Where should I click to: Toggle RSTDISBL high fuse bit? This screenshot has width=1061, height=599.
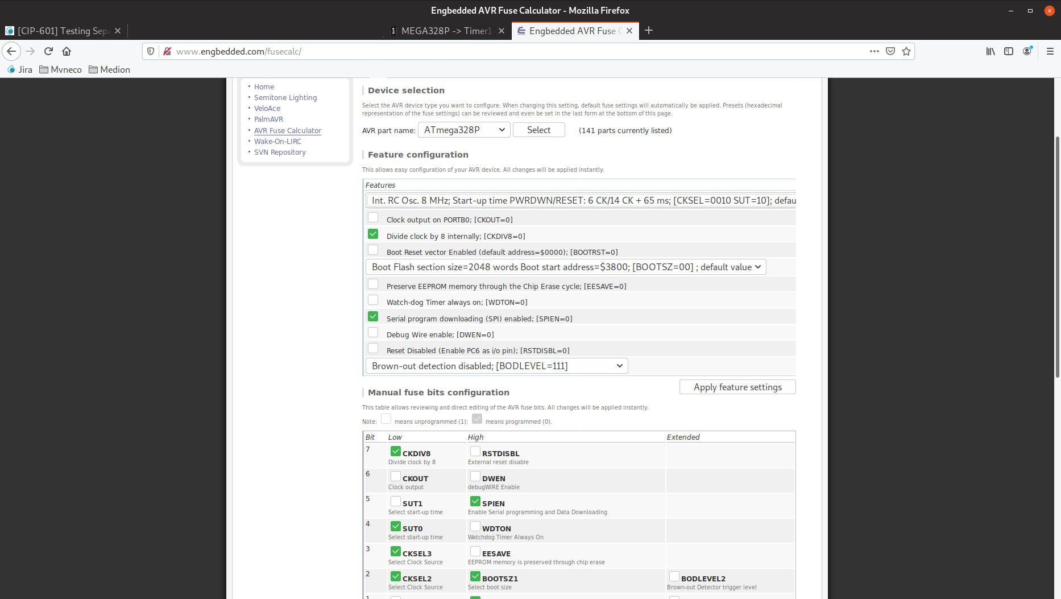coord(475,451)
